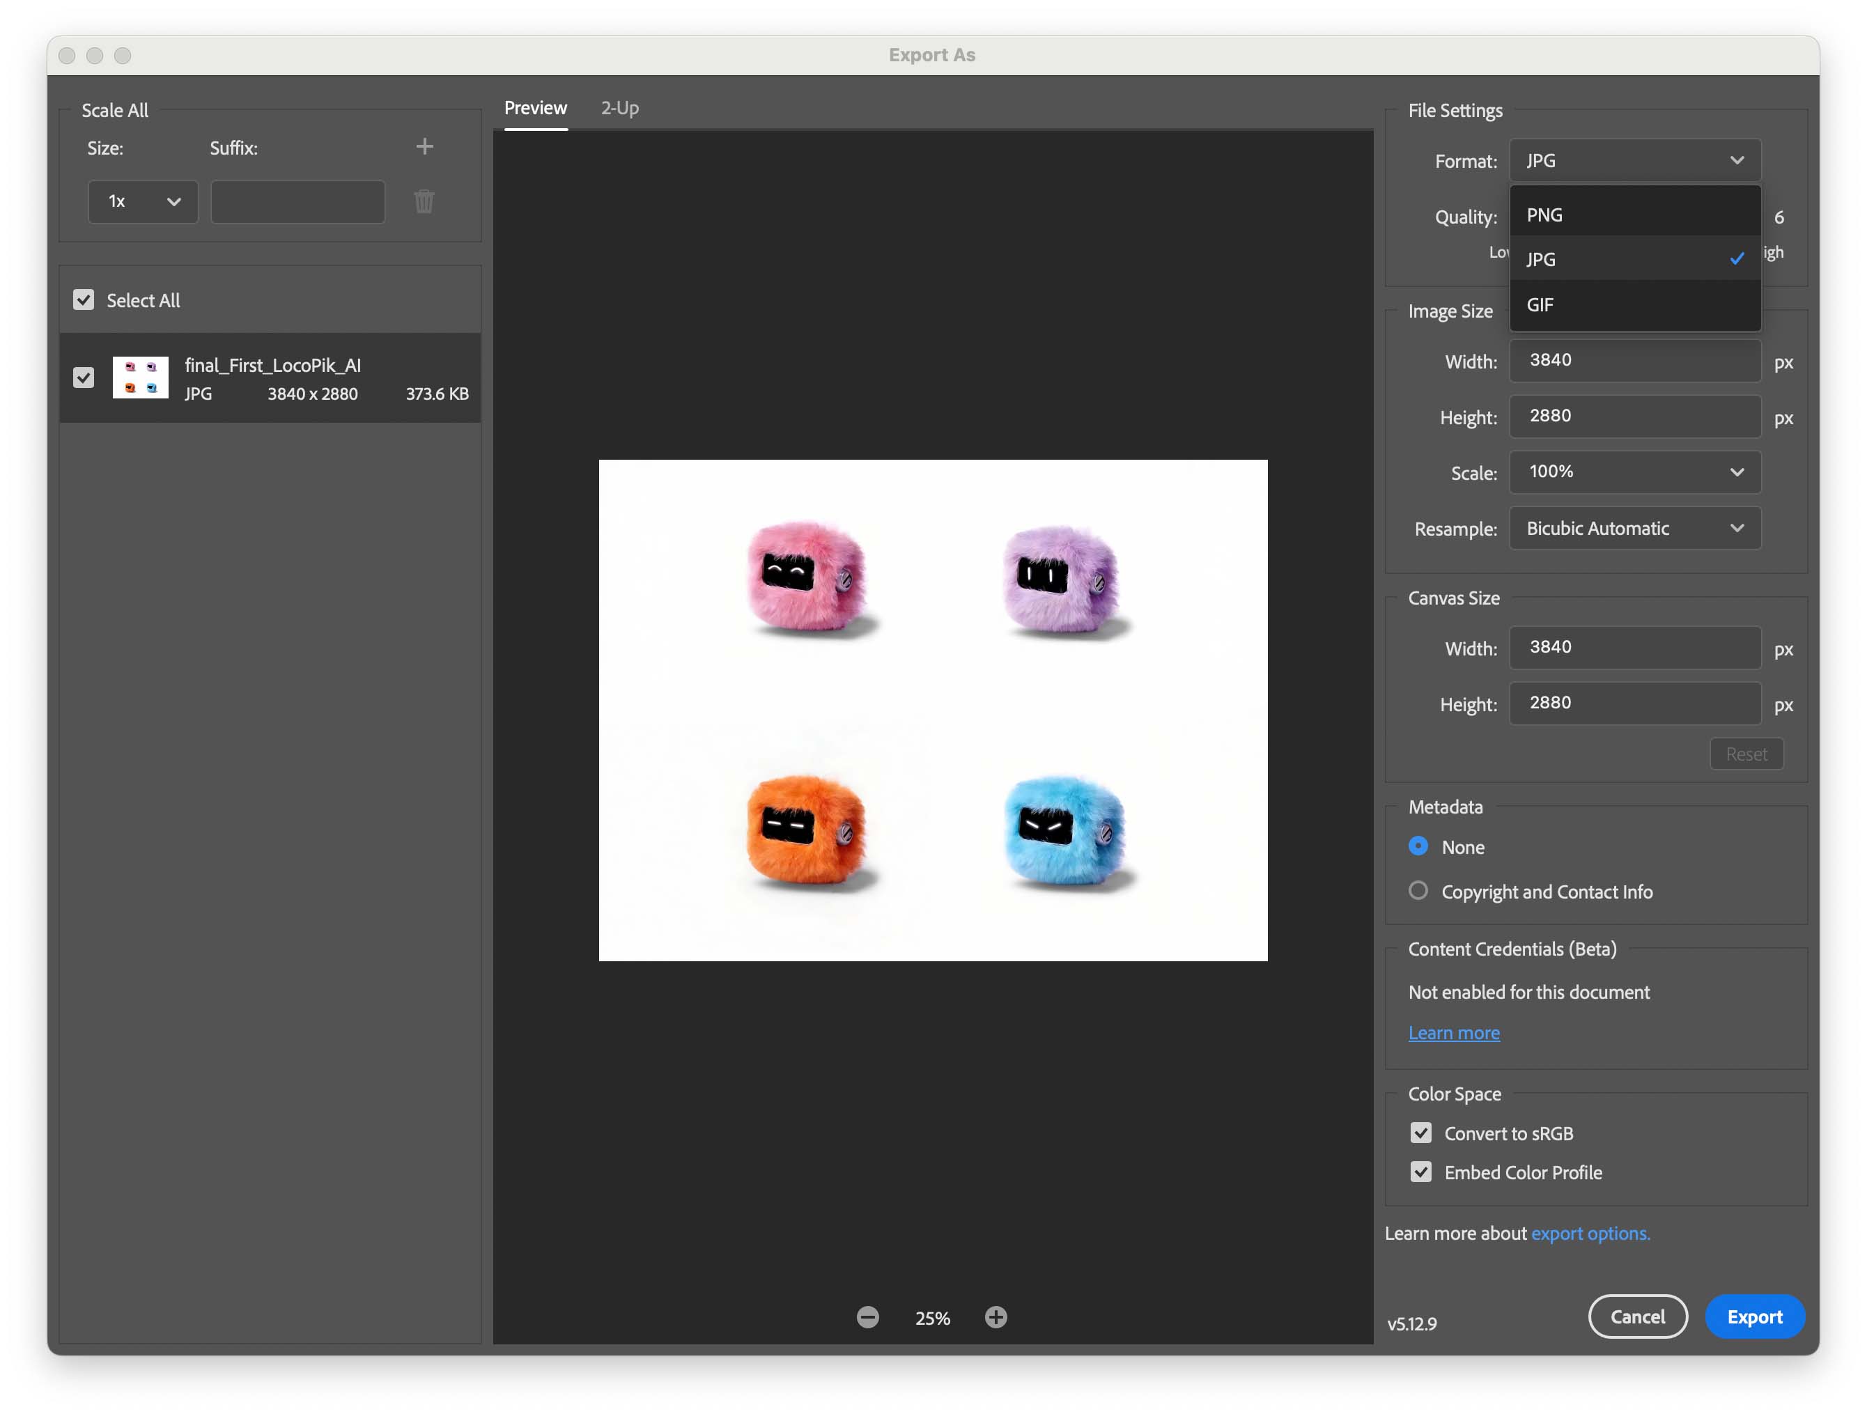Open the Scale percentage dropdown

(x=1634, y=472)
